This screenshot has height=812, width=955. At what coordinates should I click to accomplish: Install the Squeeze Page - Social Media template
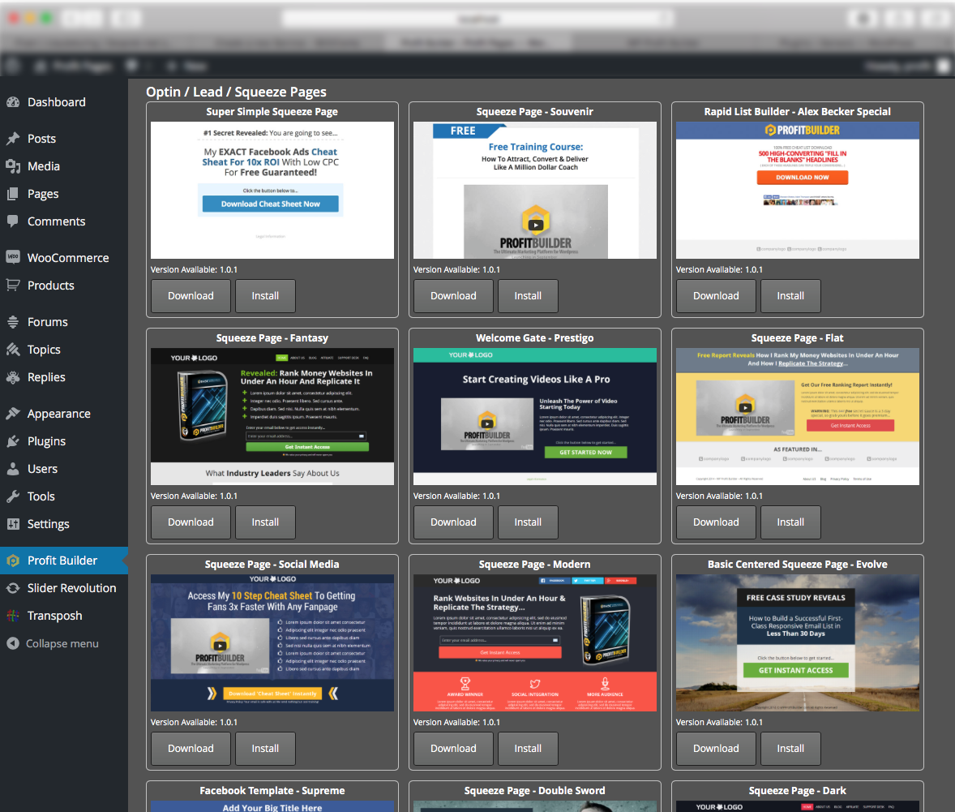pos(266,749)
